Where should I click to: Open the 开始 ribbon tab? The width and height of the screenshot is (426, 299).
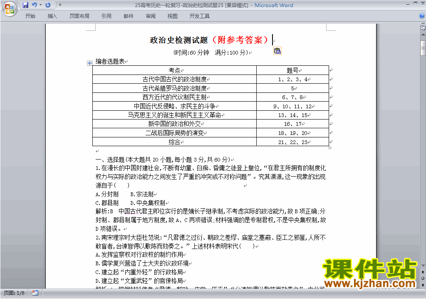[30, 16]
